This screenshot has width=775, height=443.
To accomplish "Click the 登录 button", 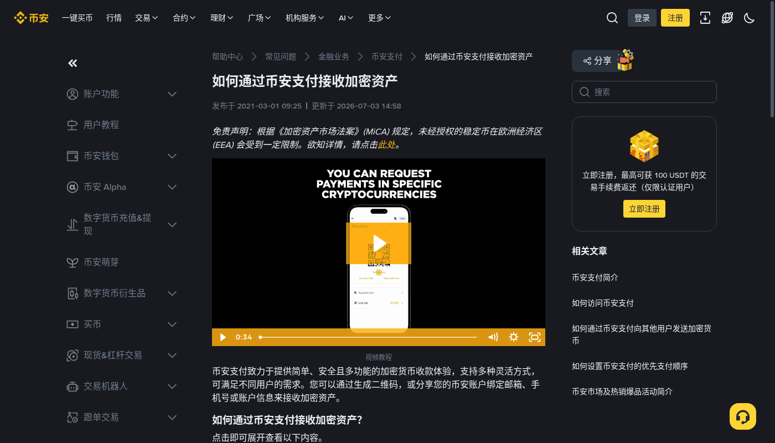I will 642,18.
